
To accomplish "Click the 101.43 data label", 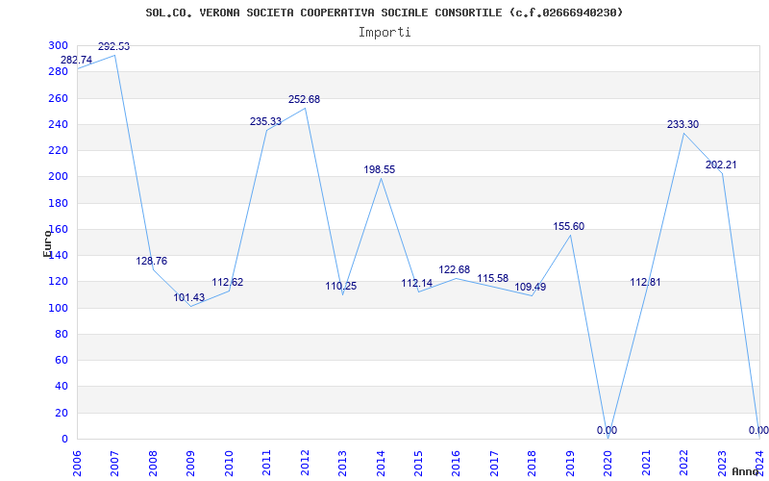I will [x=189, y=297].
